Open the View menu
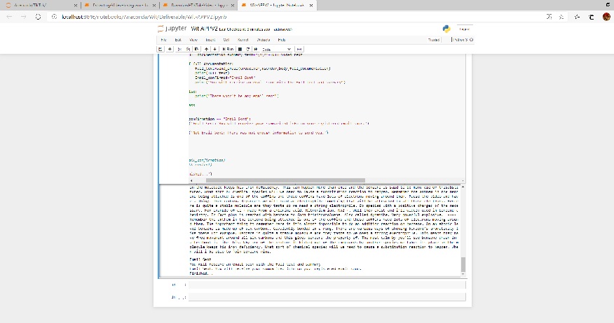Screen dimensions: 614x323 (x=193, y=40)
